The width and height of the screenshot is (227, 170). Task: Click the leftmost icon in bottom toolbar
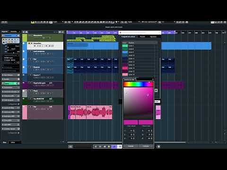tap(70, 146)
